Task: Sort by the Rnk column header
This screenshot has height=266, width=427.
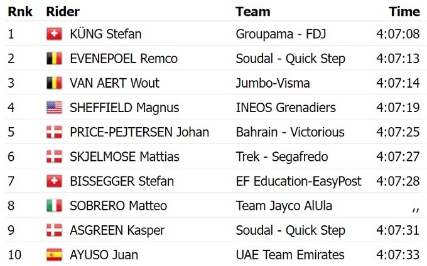Action: pos(19,11)
